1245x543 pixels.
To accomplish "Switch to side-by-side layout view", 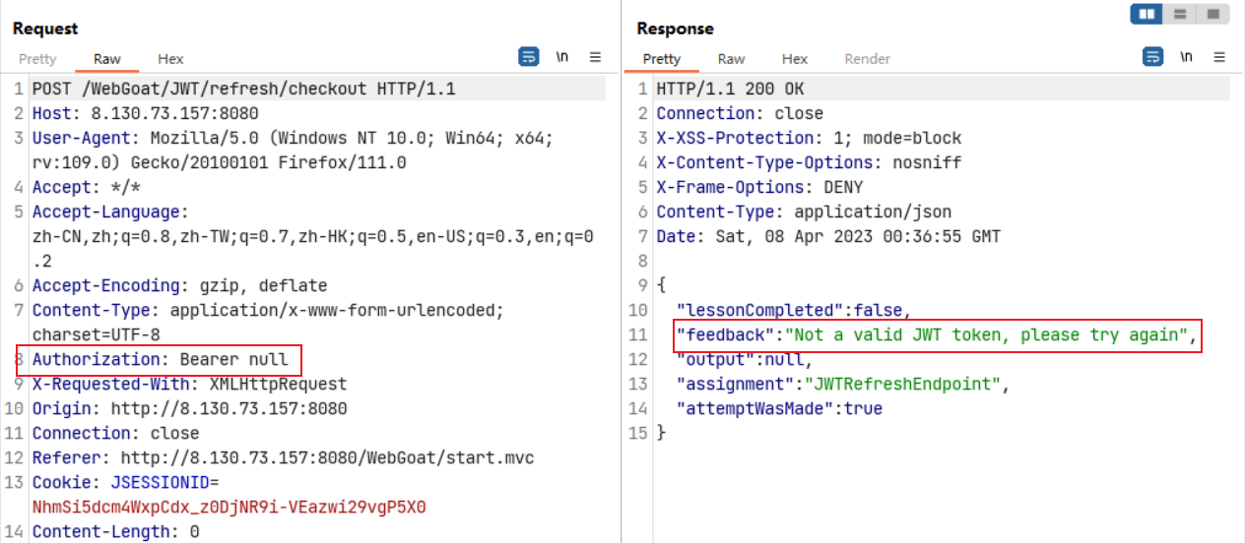I will pyautogui.click(x=1147, y=15).
